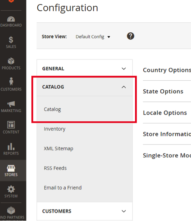Open the Customers person icon
The height and width of the screenshot is (221, 191).
(11, 81)
